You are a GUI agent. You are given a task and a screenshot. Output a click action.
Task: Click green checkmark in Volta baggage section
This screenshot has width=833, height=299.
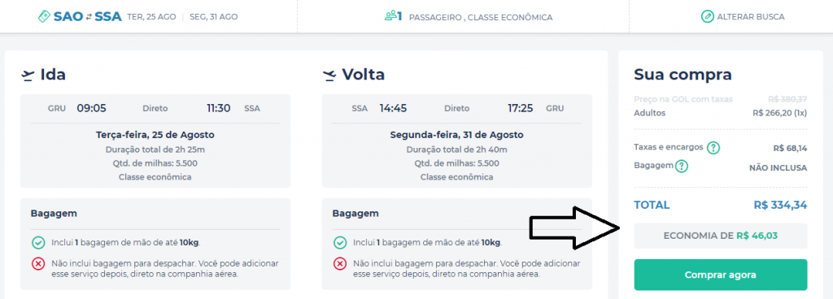pos(340,243)
